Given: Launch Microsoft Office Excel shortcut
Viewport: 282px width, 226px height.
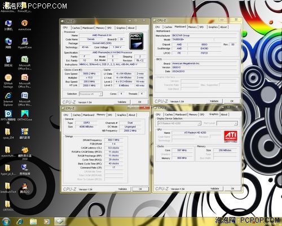Looking at the screenshot, I should (x=25, y=63).
